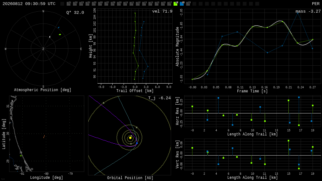
Task: Click the PER shower label
Action: (316, 4)
